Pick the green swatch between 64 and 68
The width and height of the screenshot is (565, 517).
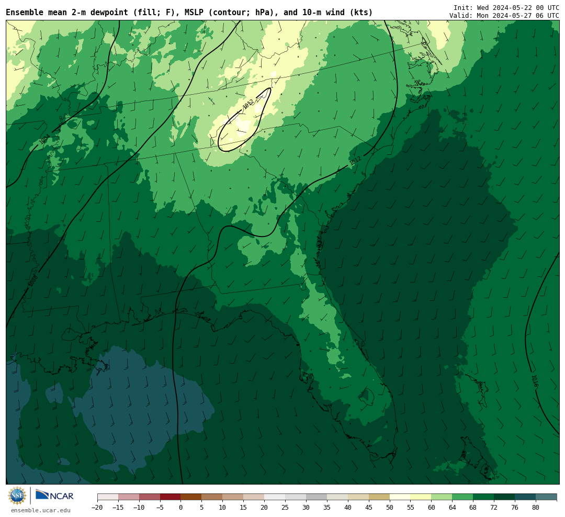click(x=462, y=497)
